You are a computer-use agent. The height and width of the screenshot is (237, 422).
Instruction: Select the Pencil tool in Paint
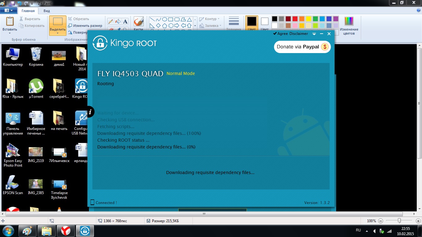point(111,21)
